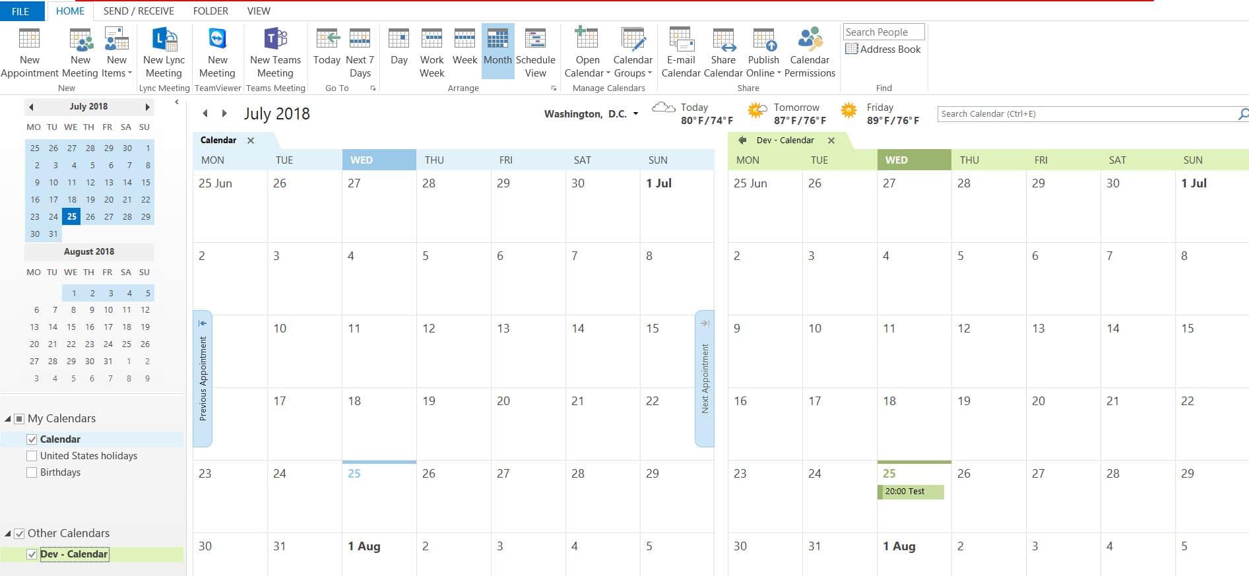Start a New TeamViewer Meeting
Image resolution: width=1249 pixels, height=576 pixels.
coord(217,53)
